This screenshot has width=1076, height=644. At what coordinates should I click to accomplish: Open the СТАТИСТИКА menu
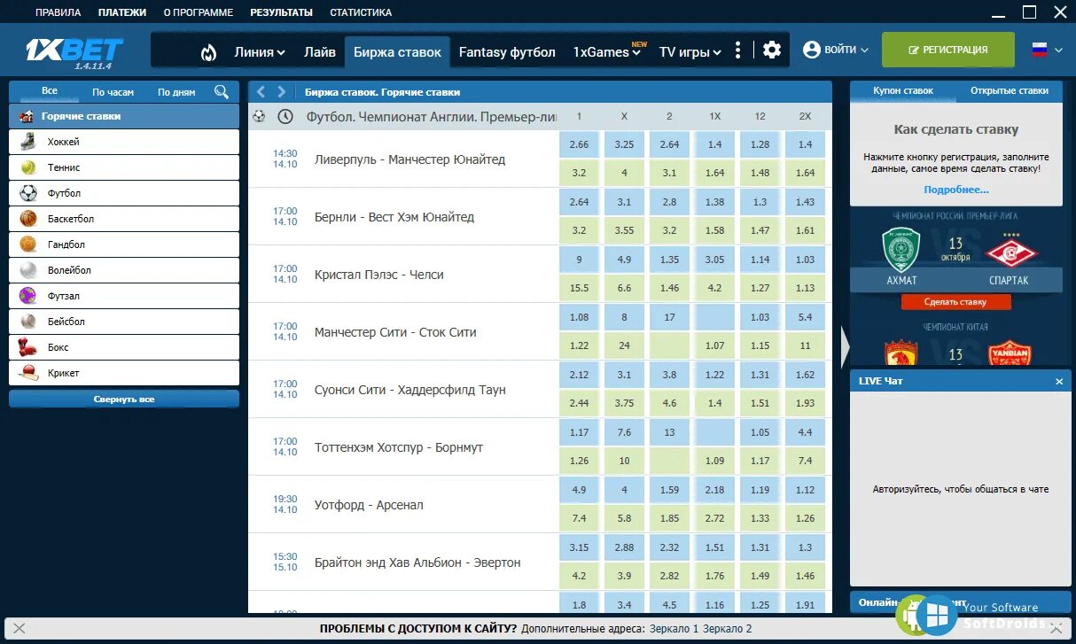pos(361,12)
